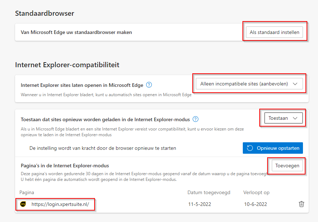Screen dimensions: 318x222
Task: Click the XS favicon of the listed page
Action: 23,204
